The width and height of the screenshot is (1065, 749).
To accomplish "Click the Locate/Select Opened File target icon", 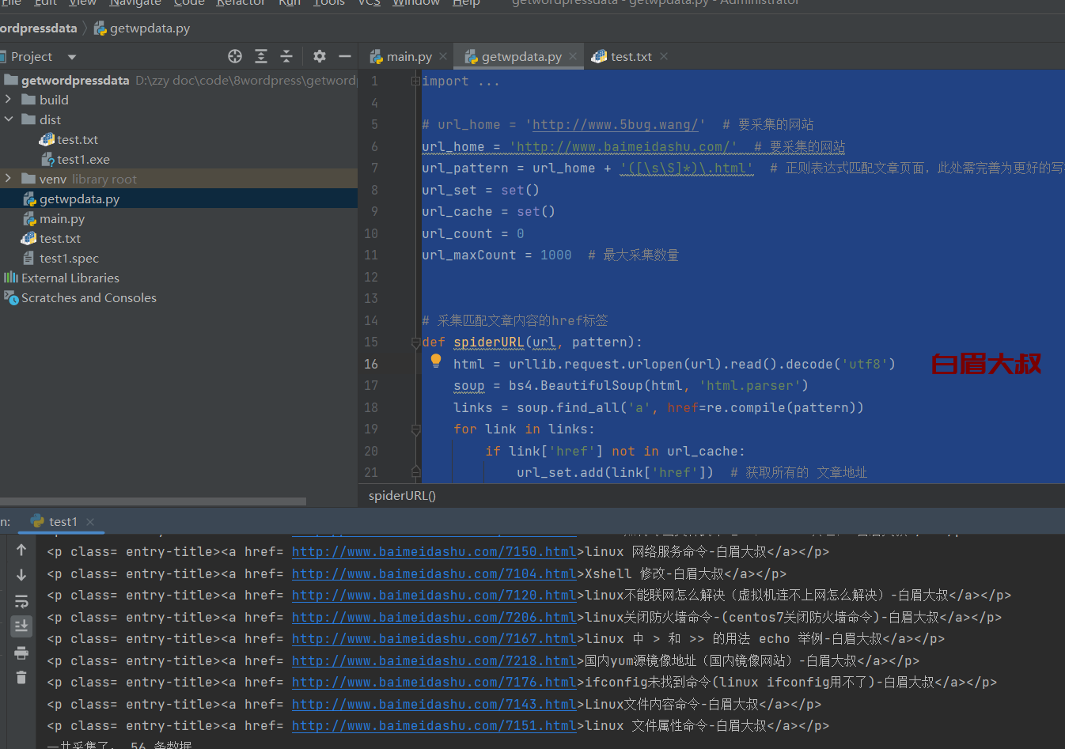I will [x=235, y=56].
